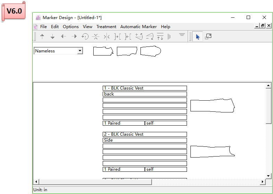Open the View menu
Image resolution: width=273 pixels, height=194 pixels.
pyautogui.click(x=87, y=27)
